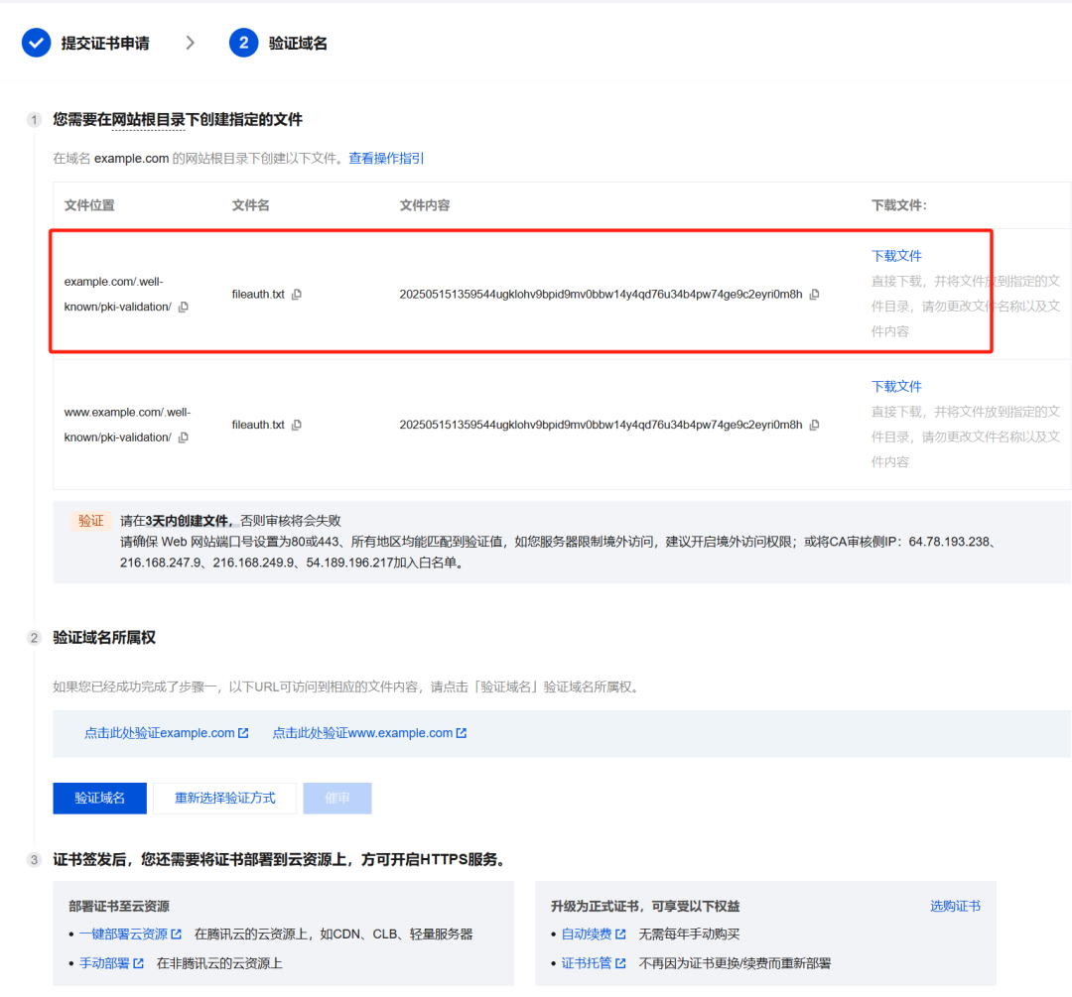Open 选购证书 link

(x=955, y=906)
